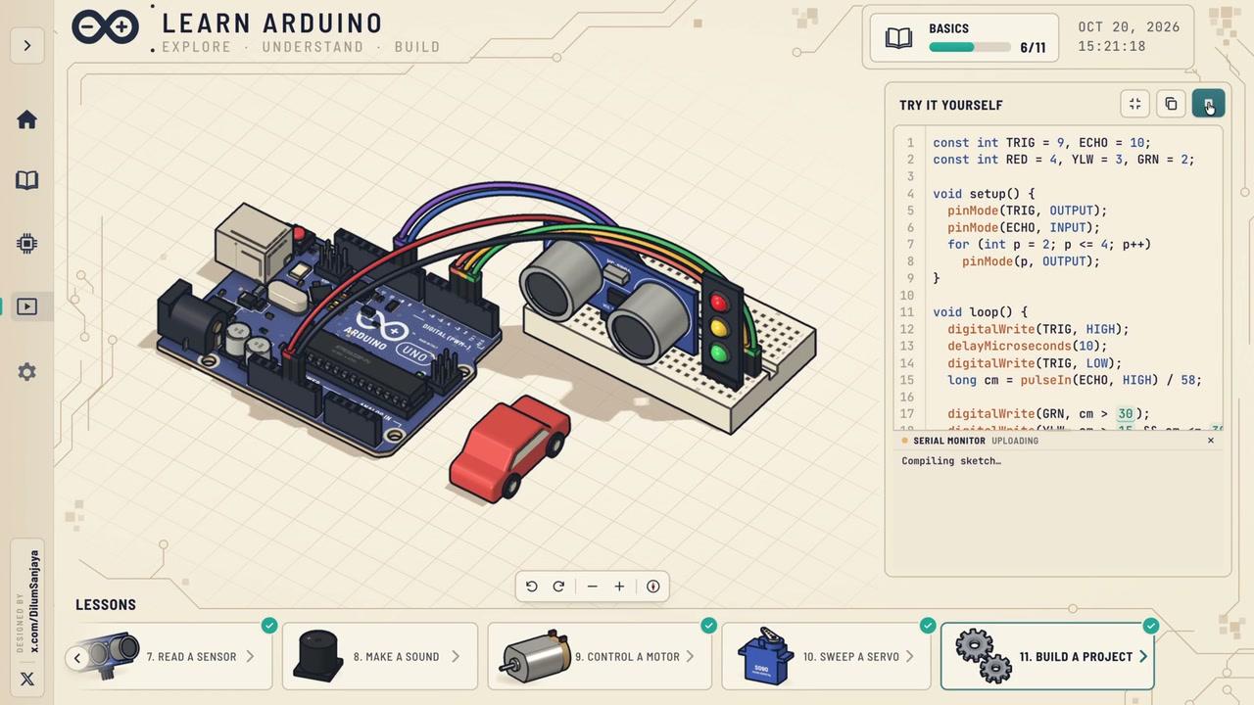The width and height of the screenshot is (1254, 705).
Task: Select the play/simulator sidebar icon
Action: 26,306
